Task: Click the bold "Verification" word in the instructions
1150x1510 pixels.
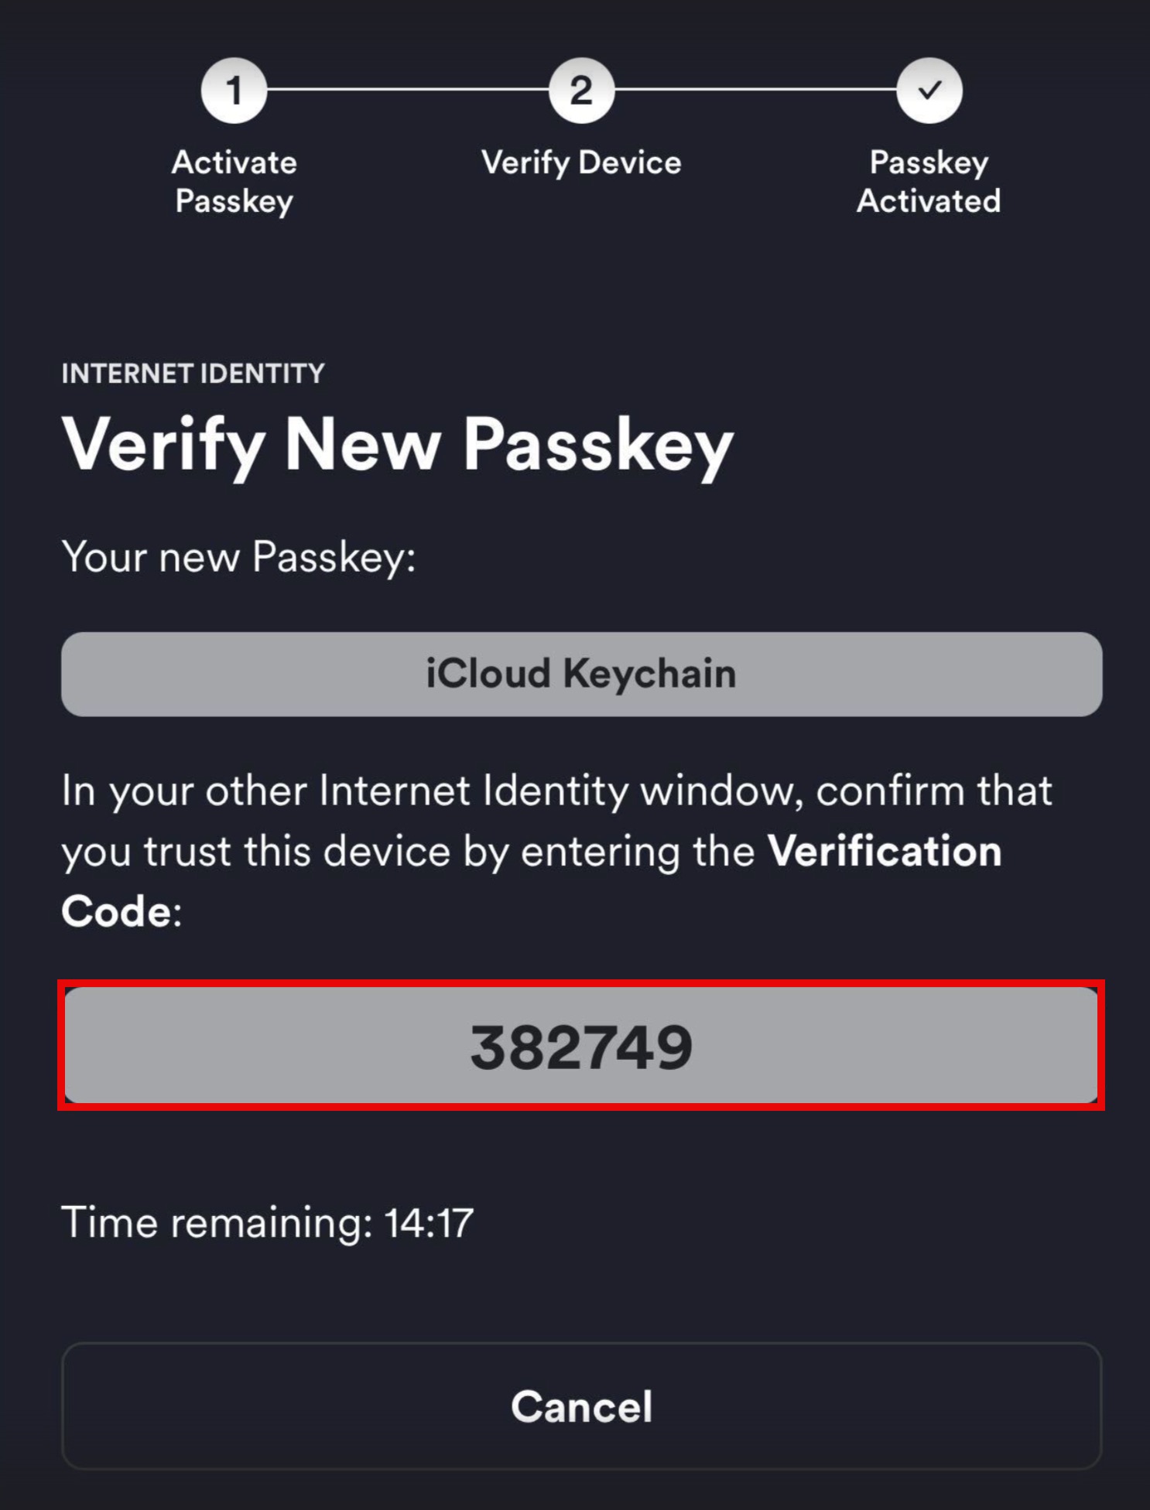Action: pyautogui.click(x=885, y=851)
